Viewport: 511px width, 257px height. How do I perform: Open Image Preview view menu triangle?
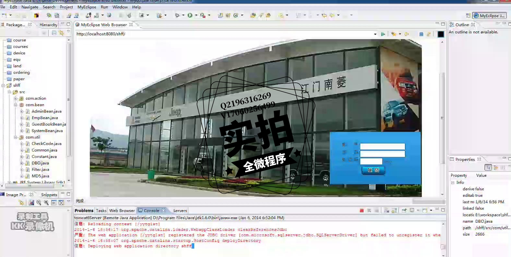[x=68, y=202]
